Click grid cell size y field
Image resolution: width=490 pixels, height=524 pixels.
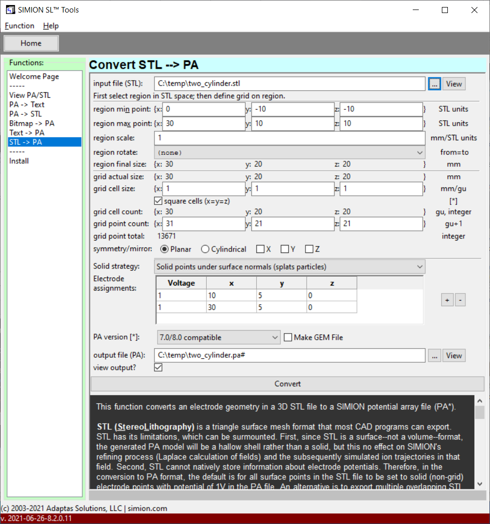click(x=293, y=189)
